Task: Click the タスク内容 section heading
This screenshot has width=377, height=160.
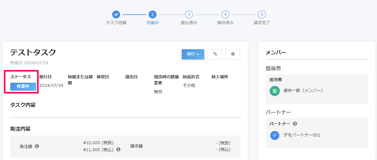Action: point(22,105)
